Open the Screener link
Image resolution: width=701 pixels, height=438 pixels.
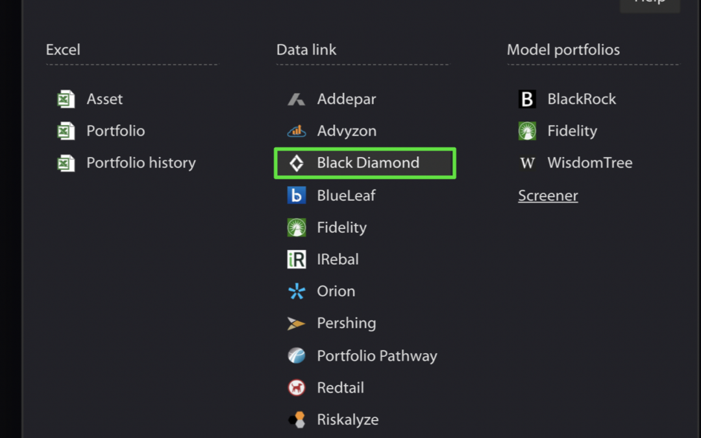tap(548, 196)
